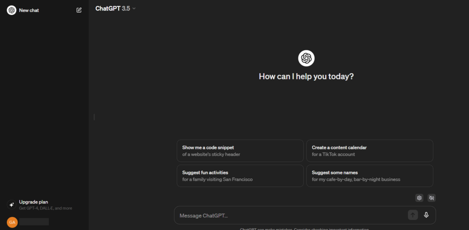Image resolution: width=469 pixels, height=230 pixels.
Task: Start voice input with the microphone icon
Action: tap(426, 215)
